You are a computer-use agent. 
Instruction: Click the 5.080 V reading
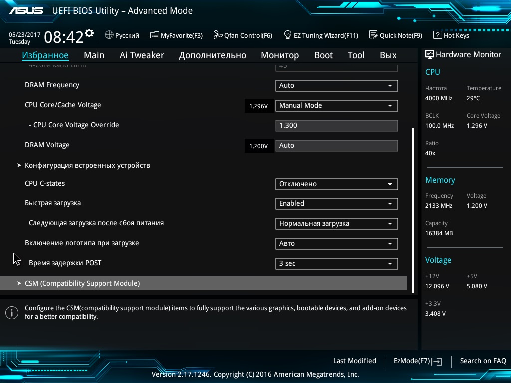(x=477, y=286)
